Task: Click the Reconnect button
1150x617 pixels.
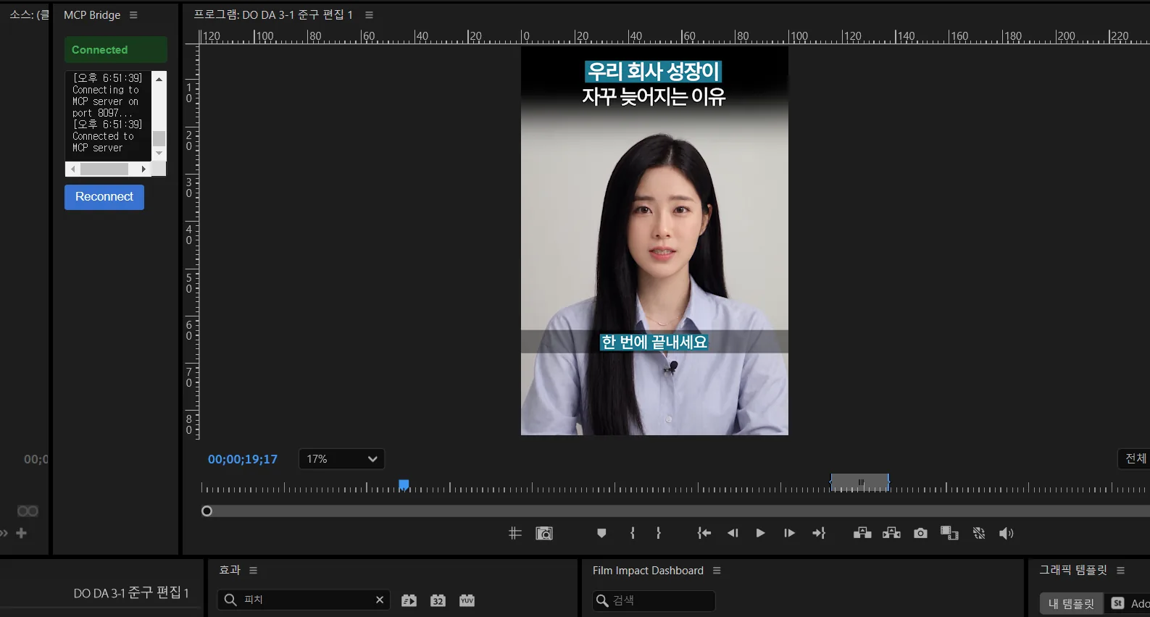Action: pyautogui.click(x=104, y=197)
